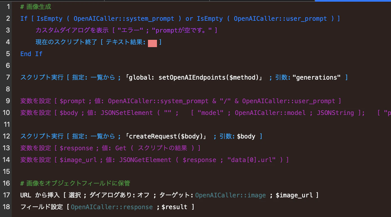
Task: Click the "generations" parameter text
Action: [316, 77]
